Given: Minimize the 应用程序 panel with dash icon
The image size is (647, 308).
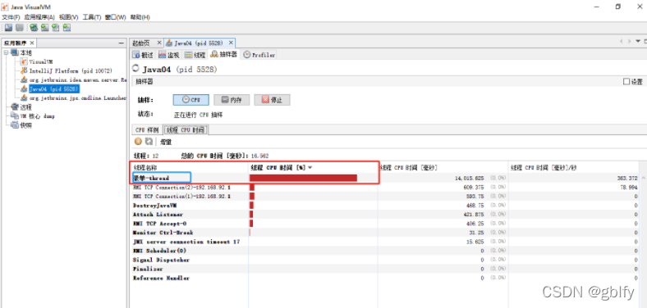Looking at the screenshot, I should (121, 43).
